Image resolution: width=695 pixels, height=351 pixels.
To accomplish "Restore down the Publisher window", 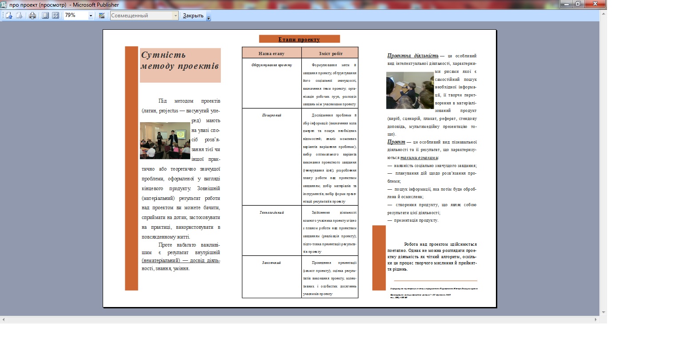I will coord(578,4).
